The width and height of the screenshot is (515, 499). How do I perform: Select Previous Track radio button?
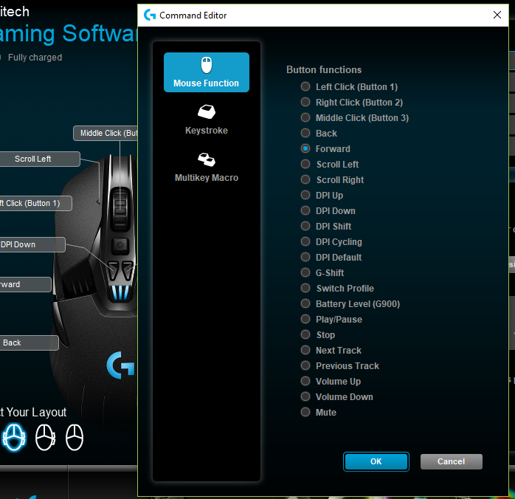[305, 365]
